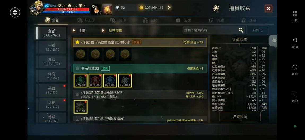Screen dimensions: 305x140
Task: Click the gold coin currency icon
Action: coord(141,8)
